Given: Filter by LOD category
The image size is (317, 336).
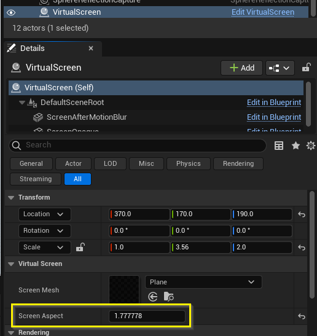Looking at the screenshot, I should tap(111, 164).
